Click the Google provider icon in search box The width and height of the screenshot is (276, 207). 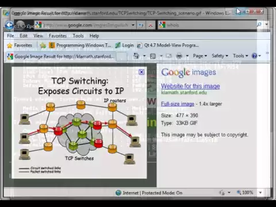[162, 25]
